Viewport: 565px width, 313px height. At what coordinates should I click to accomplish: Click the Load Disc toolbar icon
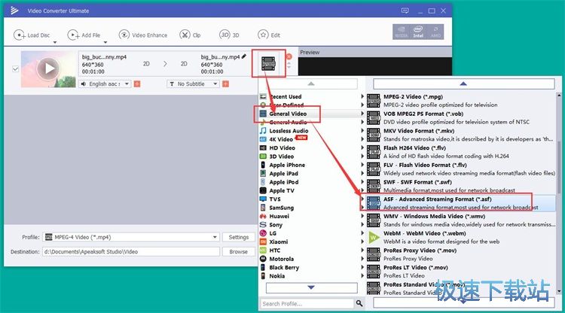point(19,35)
